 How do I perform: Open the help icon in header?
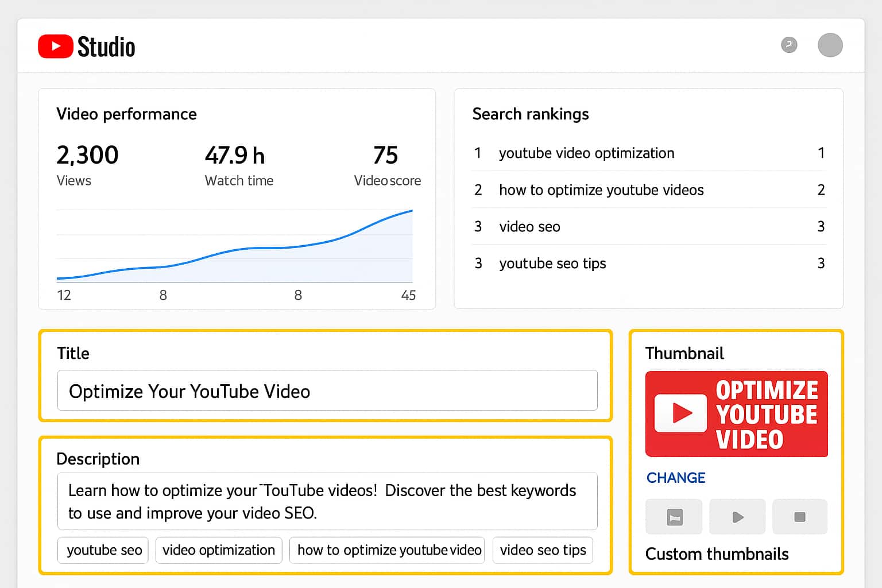[789, 45]
